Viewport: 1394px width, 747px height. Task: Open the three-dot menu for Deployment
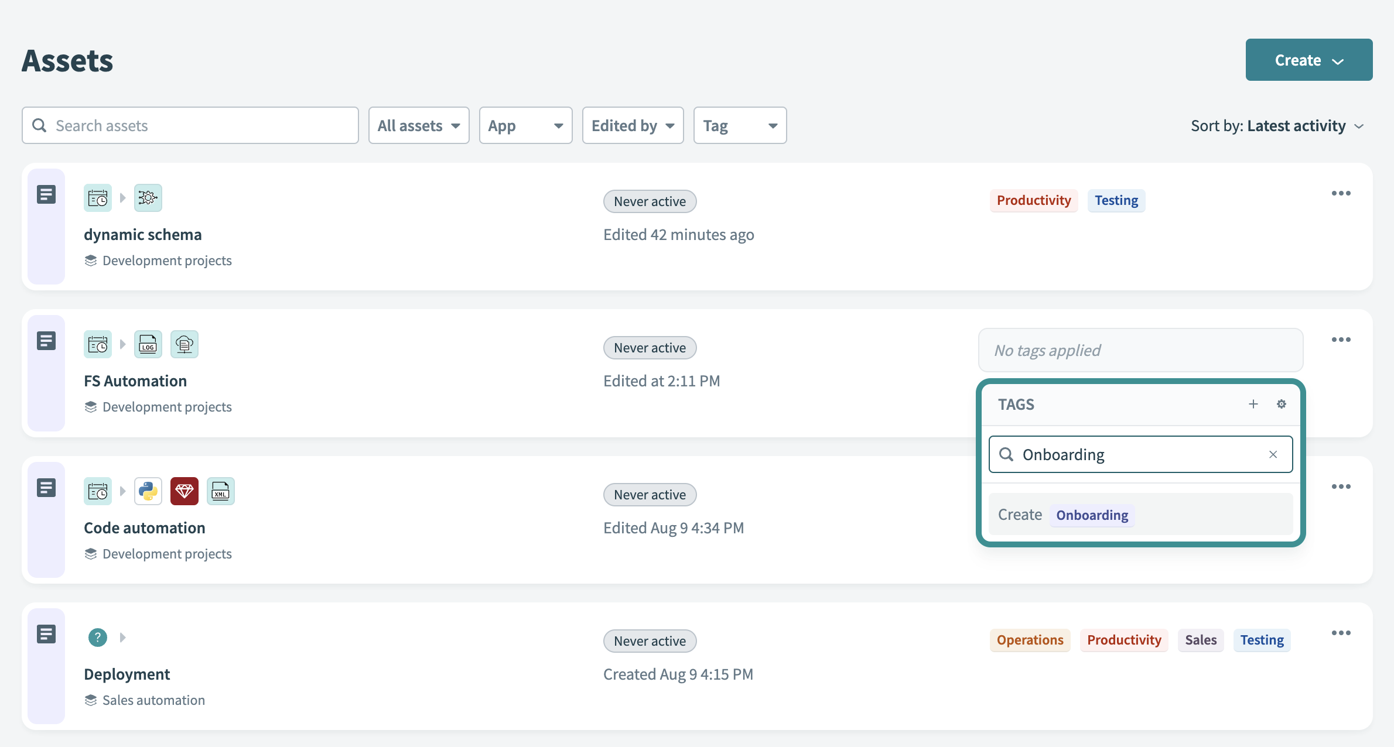[1341, 633]
